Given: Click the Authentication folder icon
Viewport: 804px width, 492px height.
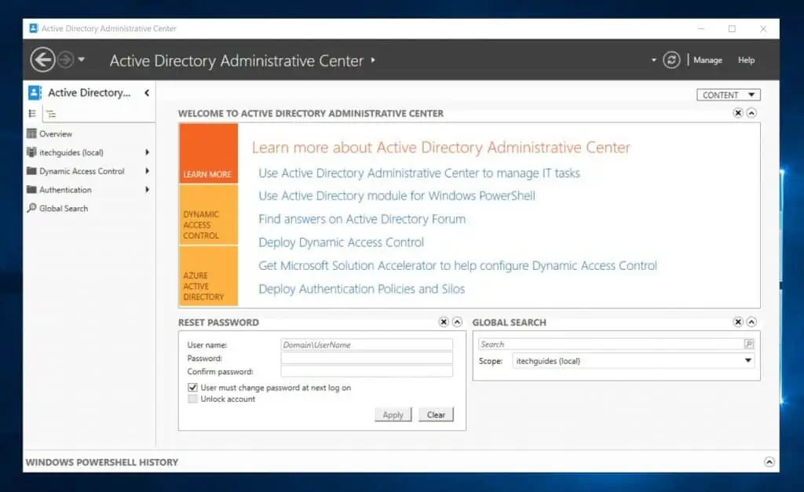Looking at the screenshot, I should [31, 190].
